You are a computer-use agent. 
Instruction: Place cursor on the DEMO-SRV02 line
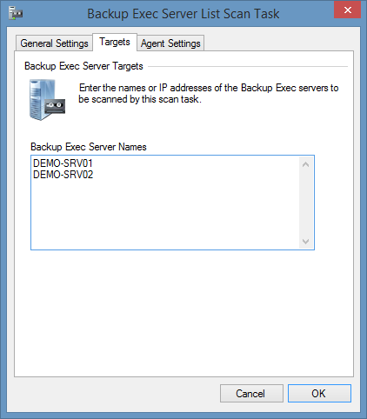(63, 175)
